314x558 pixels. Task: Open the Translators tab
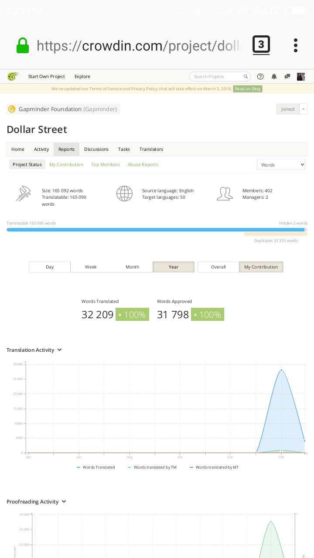click(x=151, y=149)
